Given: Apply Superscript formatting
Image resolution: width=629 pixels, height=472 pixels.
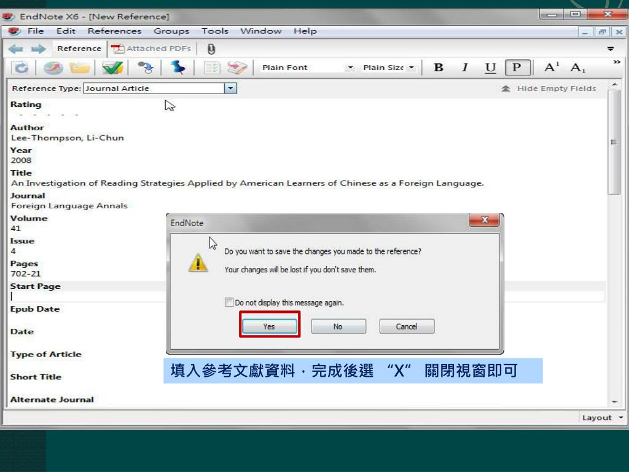Looking at the screenshot, I should pyautogui.click(x=552, y=67).
